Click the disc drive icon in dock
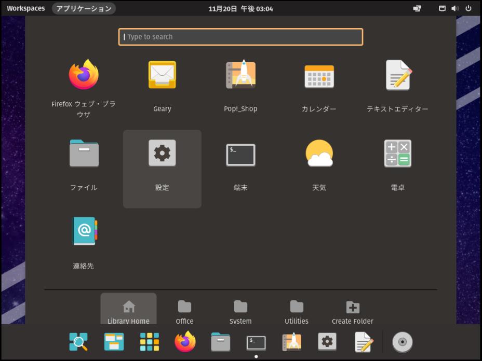Screen dimensions: 482x361 [x=403, y=342]
